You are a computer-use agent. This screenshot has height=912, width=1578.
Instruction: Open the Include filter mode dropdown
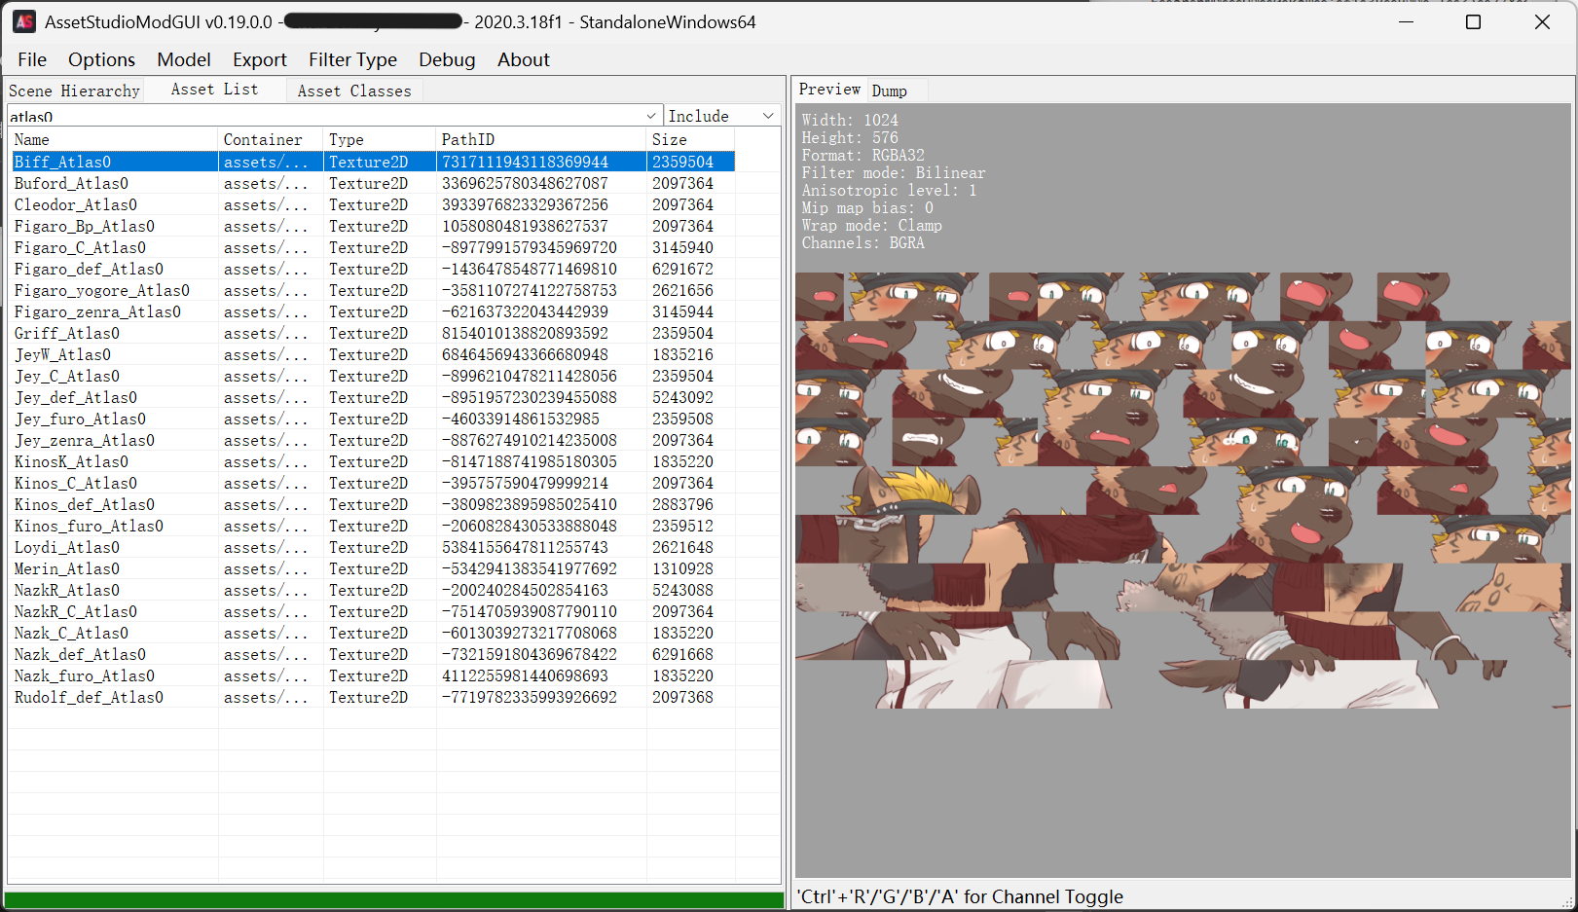coord(722,116)
